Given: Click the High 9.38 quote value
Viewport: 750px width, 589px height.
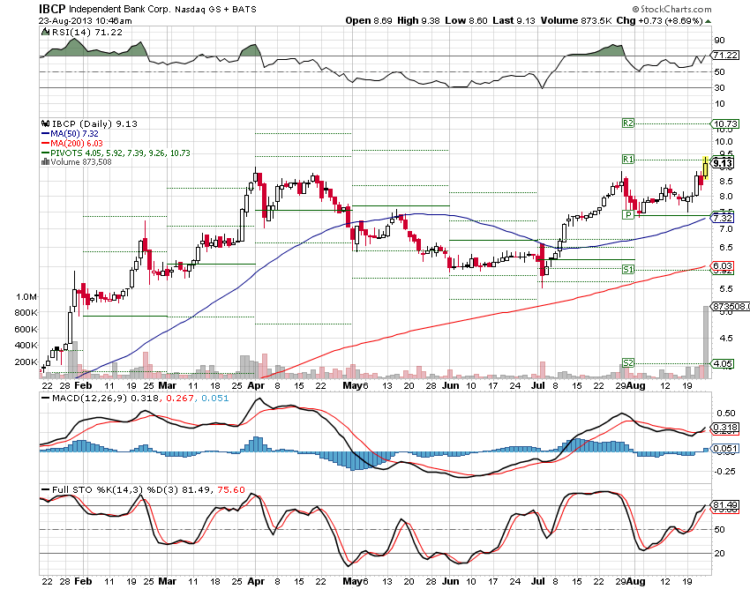Looking at the screenshot, I should click(x=418, y=20).
